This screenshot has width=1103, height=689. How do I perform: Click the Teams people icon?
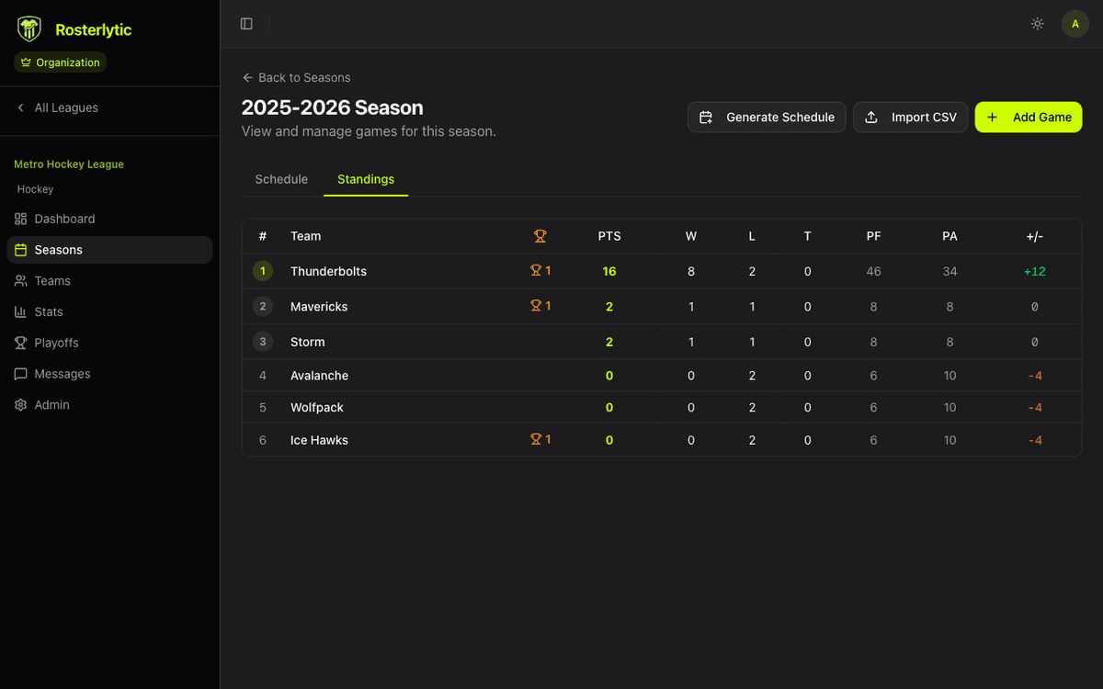pyautogui.click(x=21, y=280)
